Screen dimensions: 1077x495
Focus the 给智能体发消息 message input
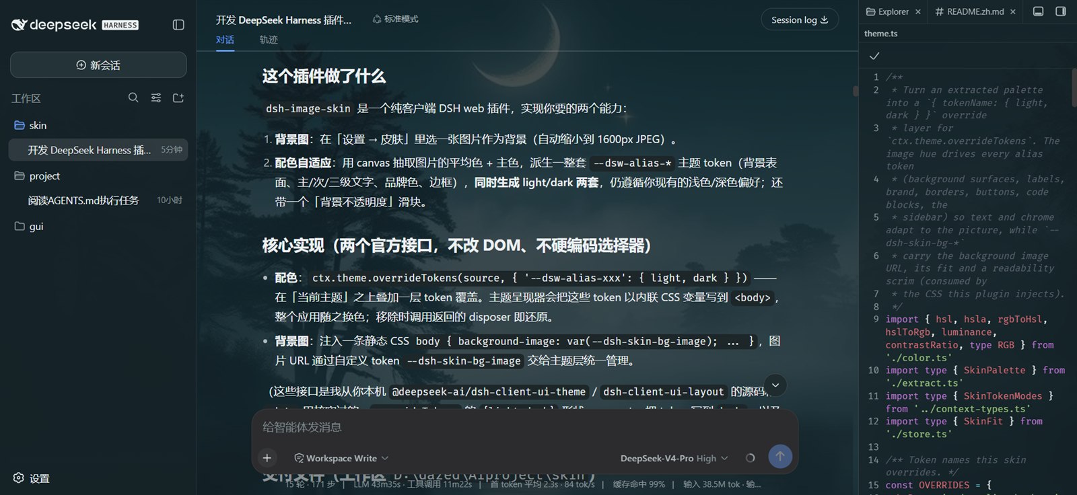tap(524, 427)
